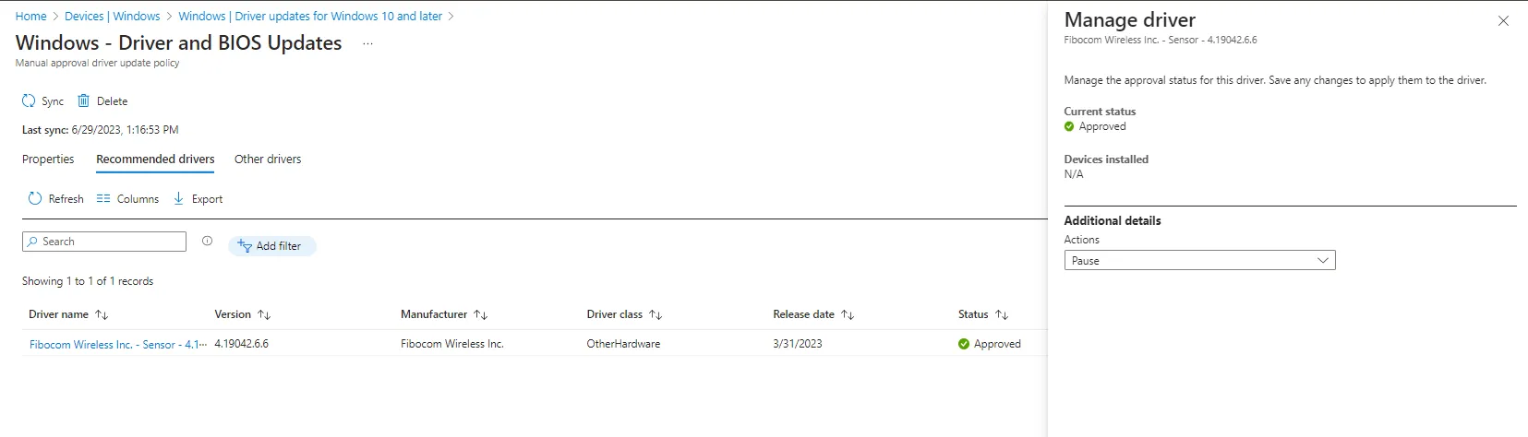Sort by Version column
The width and height of the screenshot is (1528, 437).
coord(264,315)
